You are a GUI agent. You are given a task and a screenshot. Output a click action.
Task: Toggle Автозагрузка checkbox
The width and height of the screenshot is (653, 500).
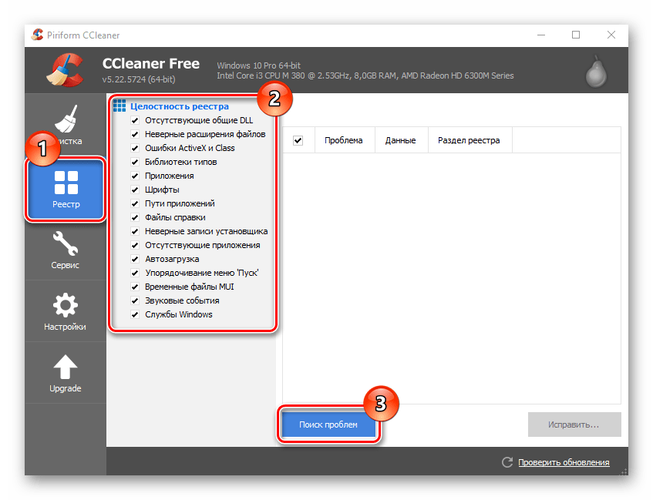pos(135,259)
